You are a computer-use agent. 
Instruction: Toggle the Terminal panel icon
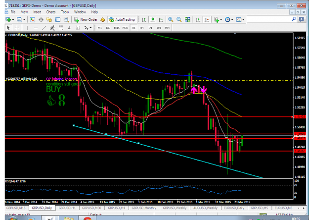tap(58, 19)
